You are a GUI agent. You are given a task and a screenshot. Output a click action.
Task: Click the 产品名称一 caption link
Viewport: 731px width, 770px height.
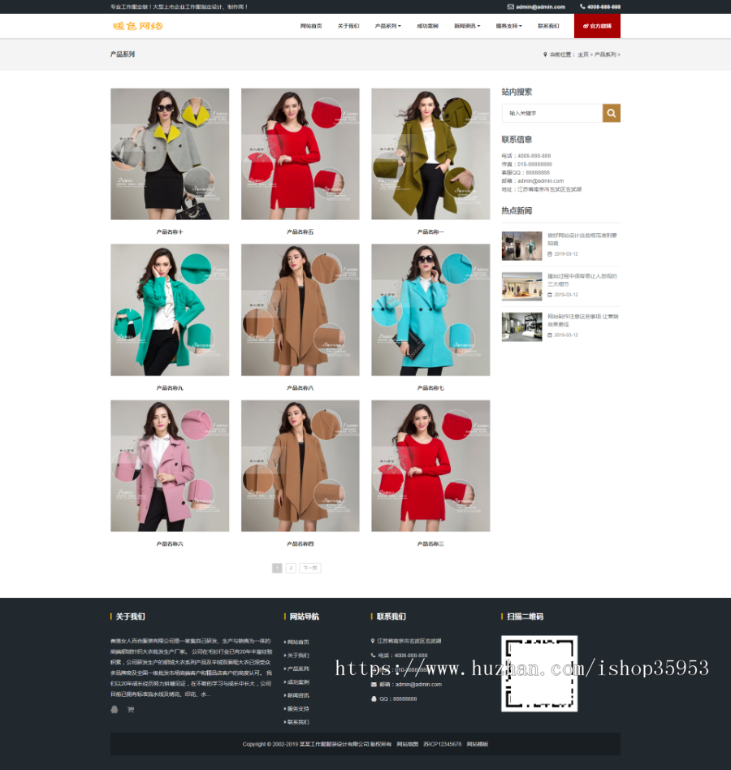tap(430, 231)
